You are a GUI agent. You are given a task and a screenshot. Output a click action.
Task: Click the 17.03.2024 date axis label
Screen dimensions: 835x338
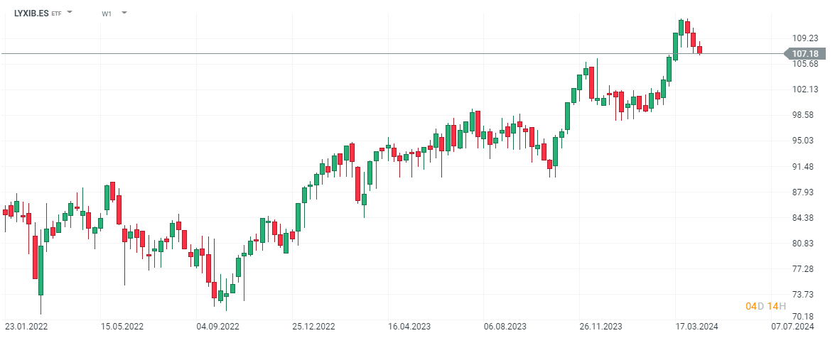(x=696, y=327)
